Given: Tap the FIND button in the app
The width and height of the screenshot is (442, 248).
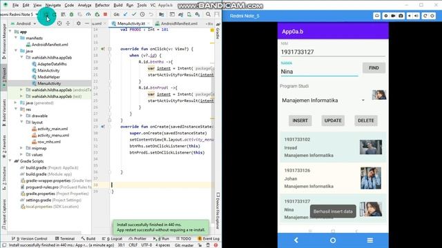Looking at the screenshot, I should [x=374, y=68].
